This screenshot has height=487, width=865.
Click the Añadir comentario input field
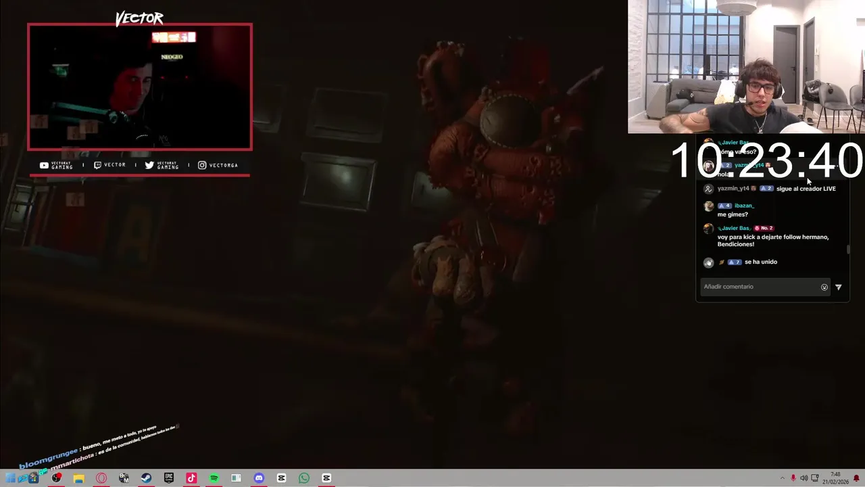[766, 287]
